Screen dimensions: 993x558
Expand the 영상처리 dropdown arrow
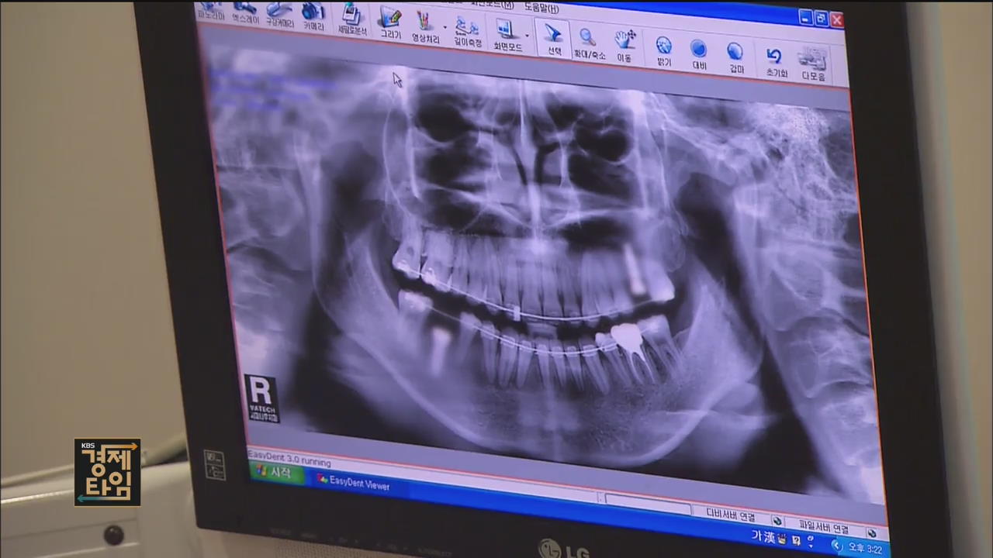[445, 28]
